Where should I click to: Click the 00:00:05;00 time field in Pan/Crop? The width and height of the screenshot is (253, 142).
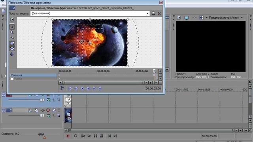click(153, 88)
